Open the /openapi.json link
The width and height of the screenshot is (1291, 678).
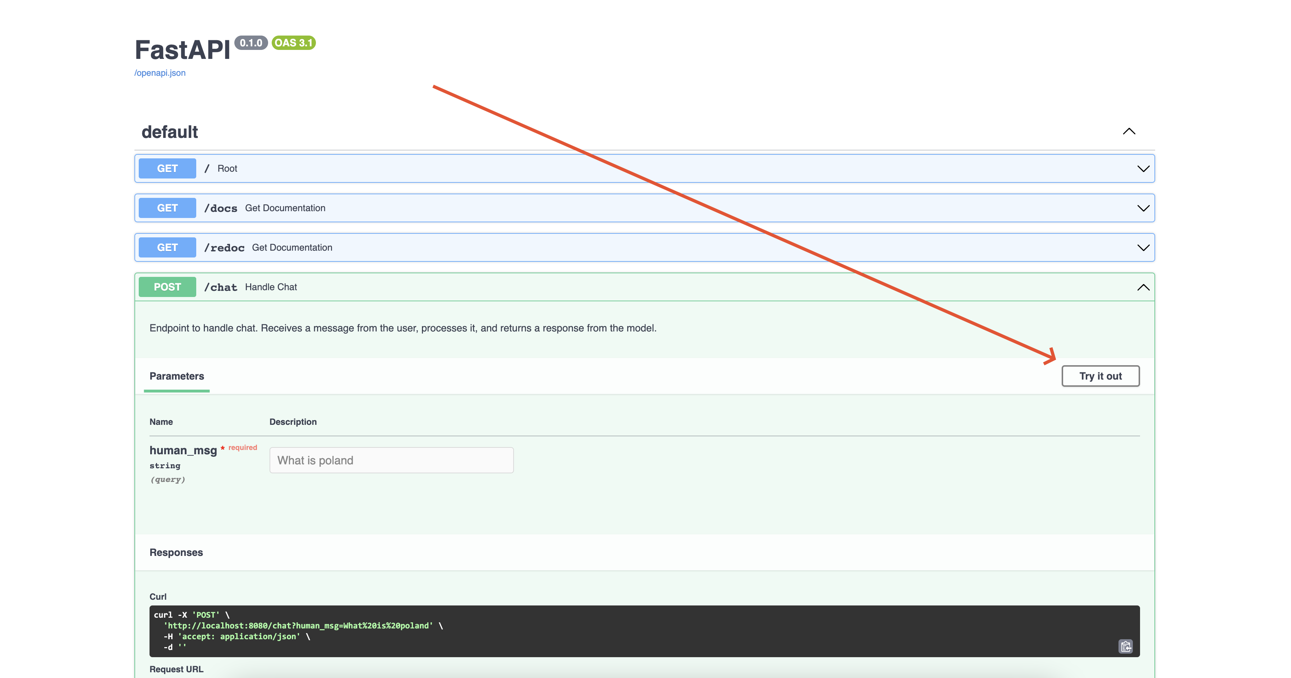click(x=160, y=73)
